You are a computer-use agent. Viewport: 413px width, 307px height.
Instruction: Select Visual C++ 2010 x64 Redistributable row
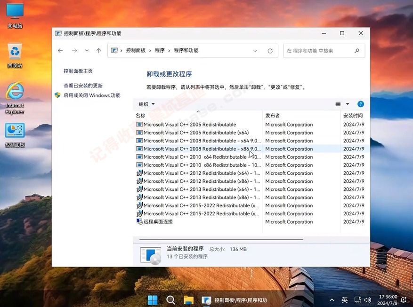(x=251, y=157)
